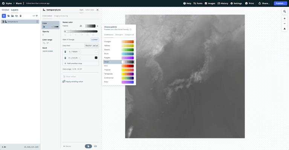Group layers with the folder icon
Screen dimensions: 289x150
pos(12,16)
